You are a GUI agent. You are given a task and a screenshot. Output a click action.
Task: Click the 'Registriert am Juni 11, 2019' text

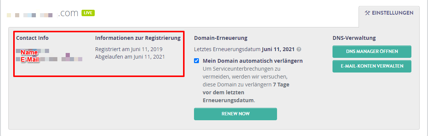pyautogui.click(x=129, y=50)
